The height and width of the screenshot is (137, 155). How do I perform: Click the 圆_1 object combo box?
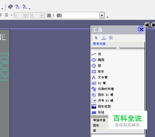point(76,15)
